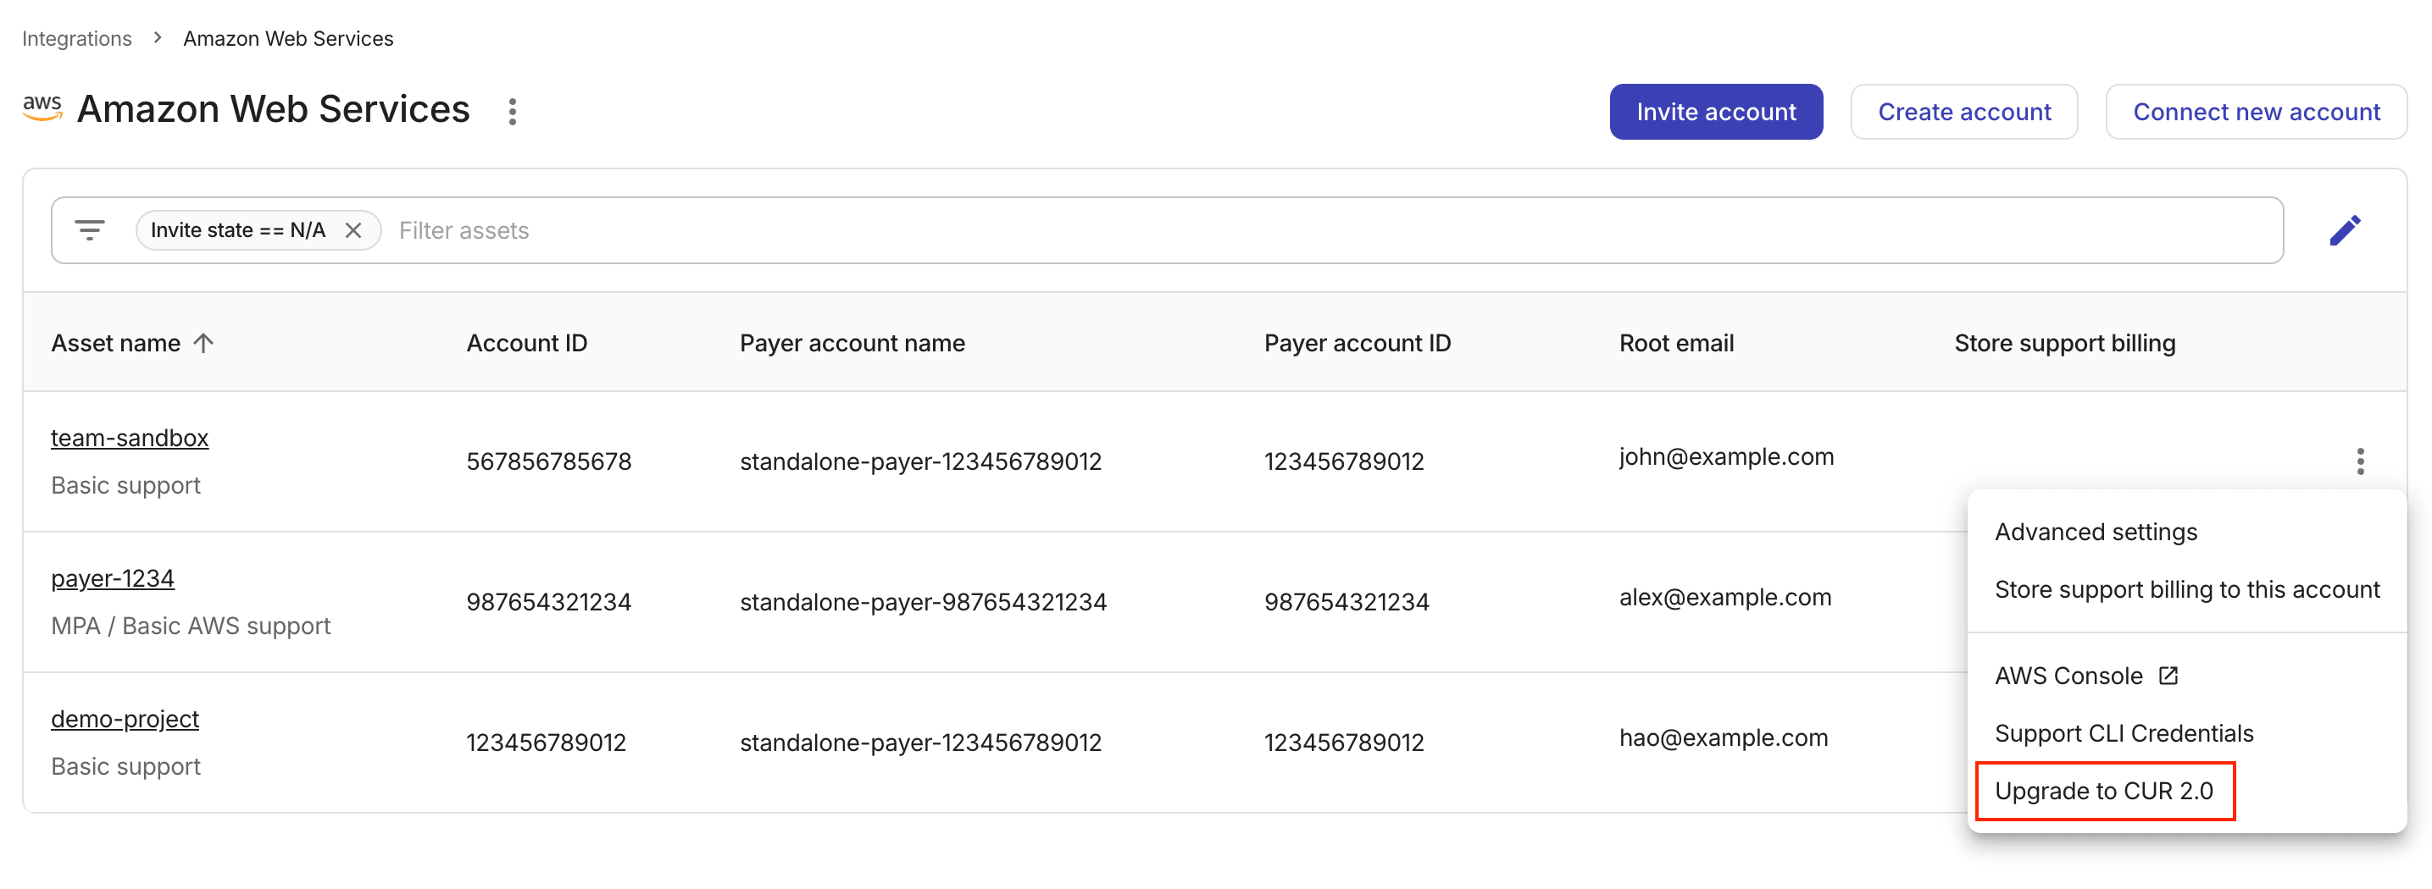This screenshot has width=2432, height=889.
Task: Click the pencil edit icon
Action: 2344,230
